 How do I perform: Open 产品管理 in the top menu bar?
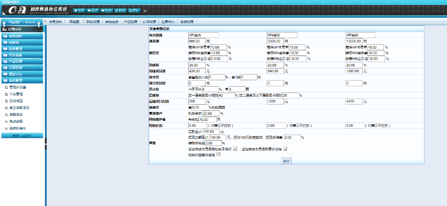click(130, 22)
